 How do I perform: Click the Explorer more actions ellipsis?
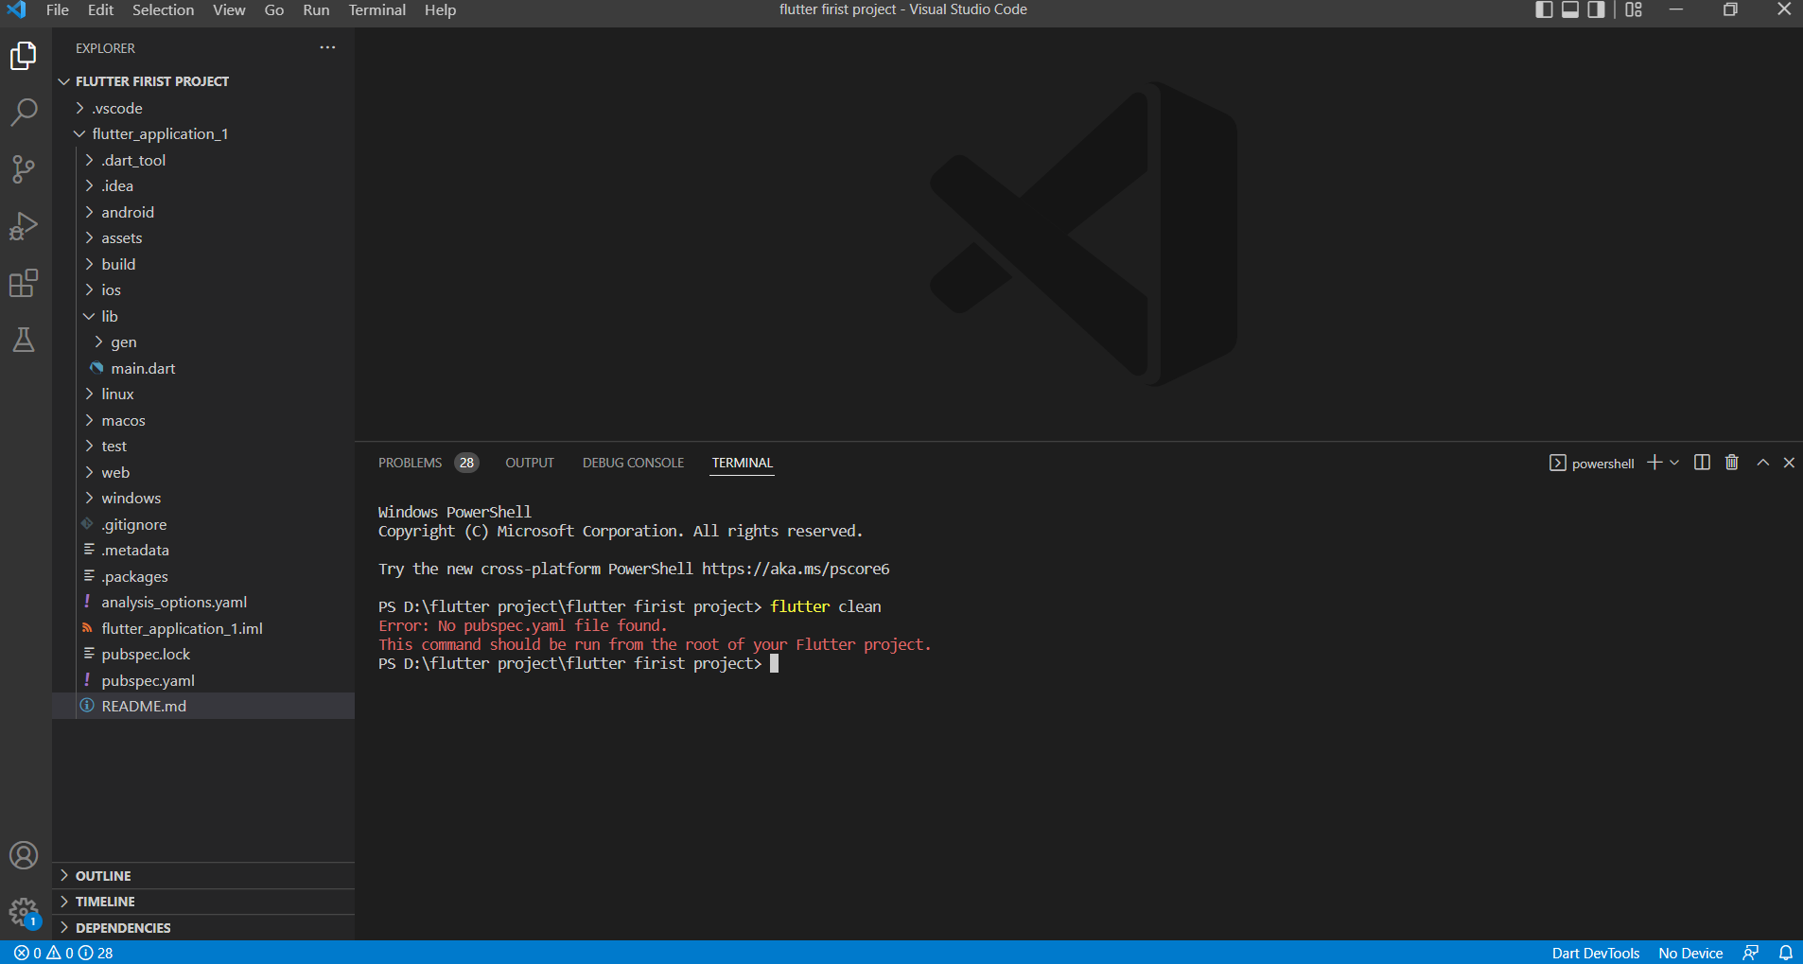coord(327,47)
